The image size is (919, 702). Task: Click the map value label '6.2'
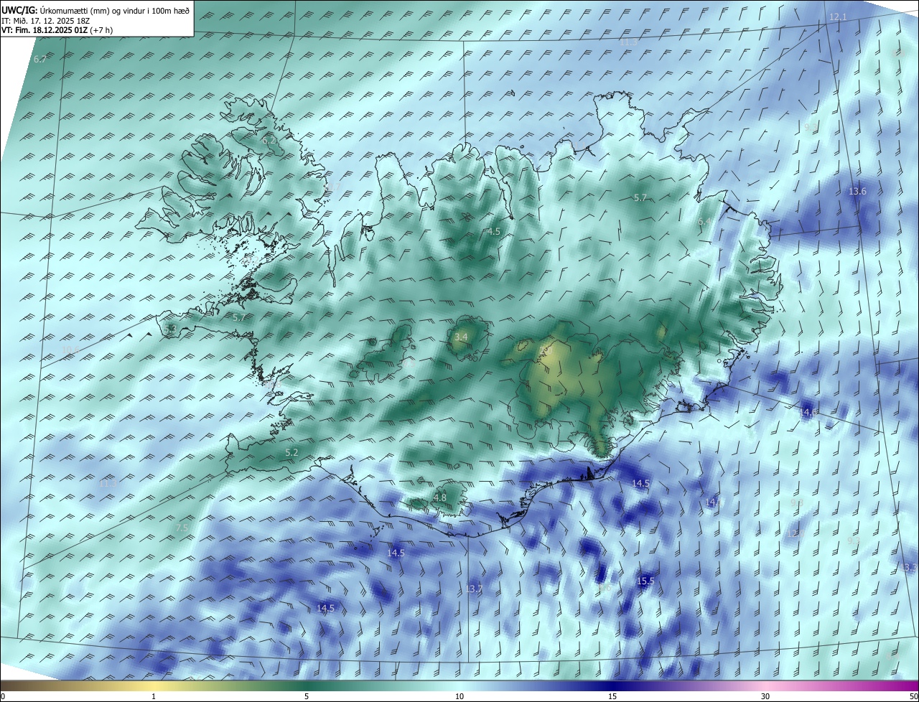[x=269, y=141]
